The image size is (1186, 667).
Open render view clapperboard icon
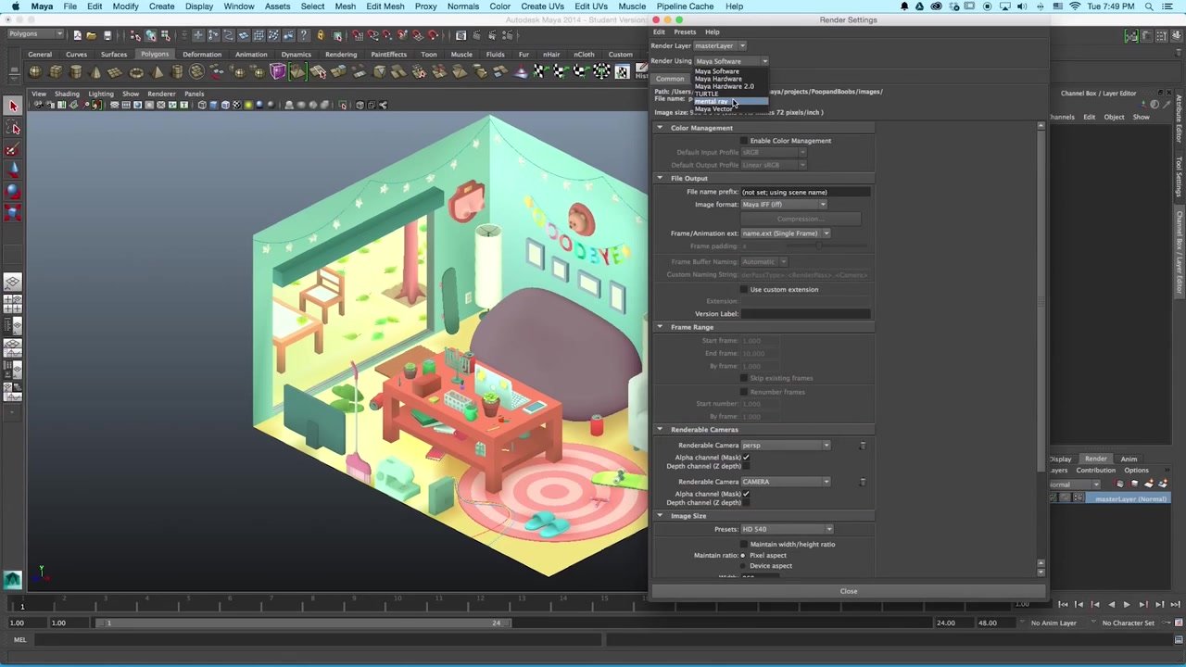coord(461,35)
